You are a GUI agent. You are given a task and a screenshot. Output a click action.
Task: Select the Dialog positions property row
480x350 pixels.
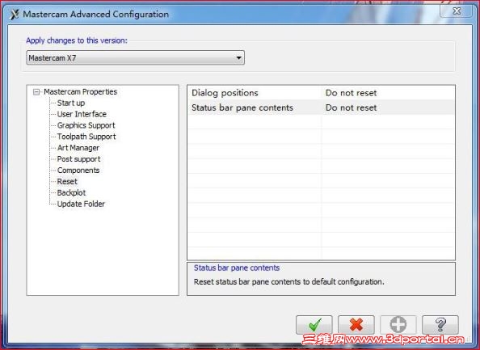321,93
